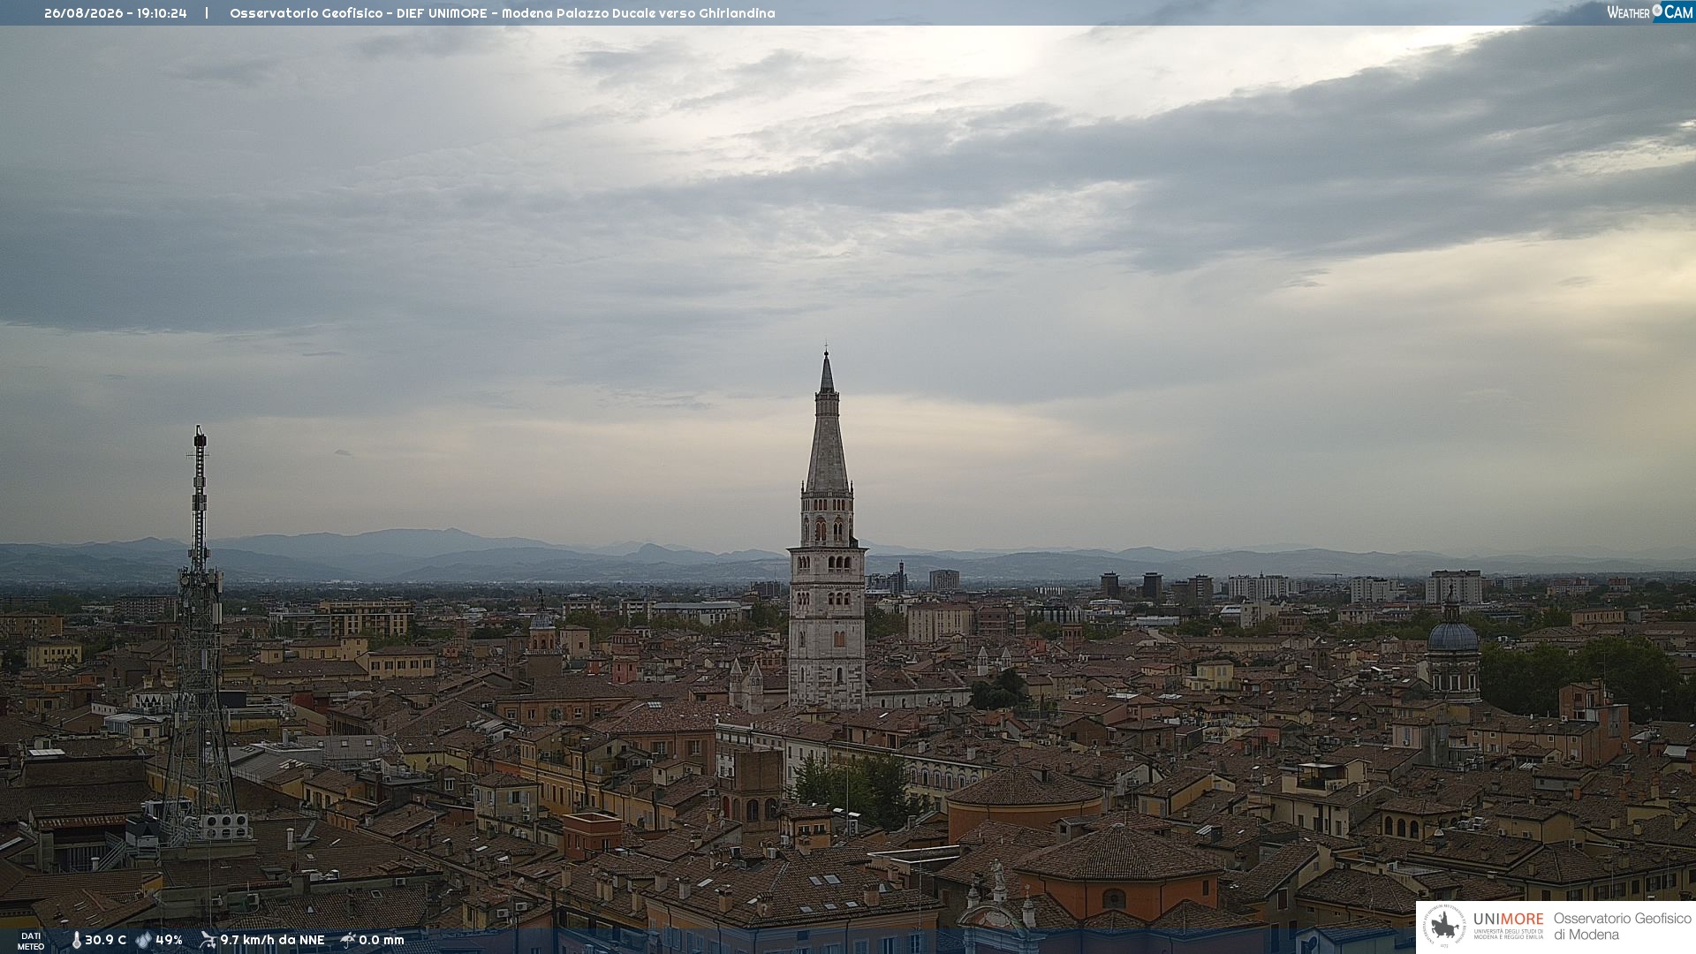The width and height of the screenshot is (1696, 954).
Task: Click the wind anemometer icon
Action: click(x=208, y=940)
